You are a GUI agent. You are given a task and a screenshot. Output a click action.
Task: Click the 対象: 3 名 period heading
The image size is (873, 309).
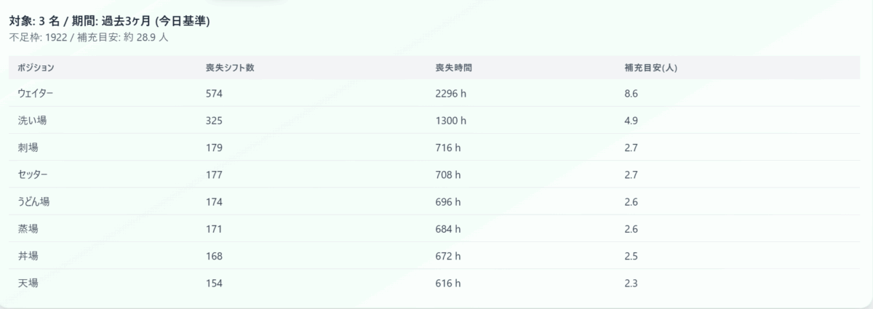[x=110, y=22]
